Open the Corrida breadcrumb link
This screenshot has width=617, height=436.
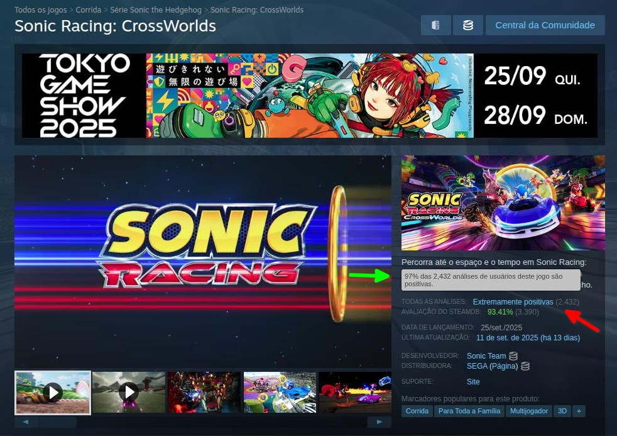[89, 10]
